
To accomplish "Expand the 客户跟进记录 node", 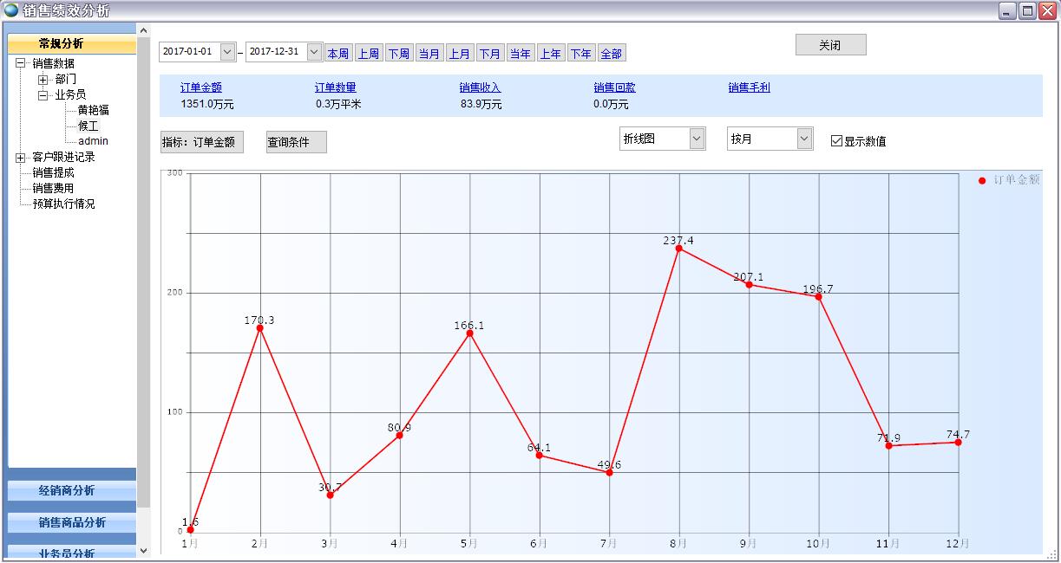I will (19, 156).
